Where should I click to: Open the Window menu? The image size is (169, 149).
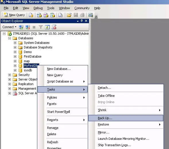coord(64,8)
